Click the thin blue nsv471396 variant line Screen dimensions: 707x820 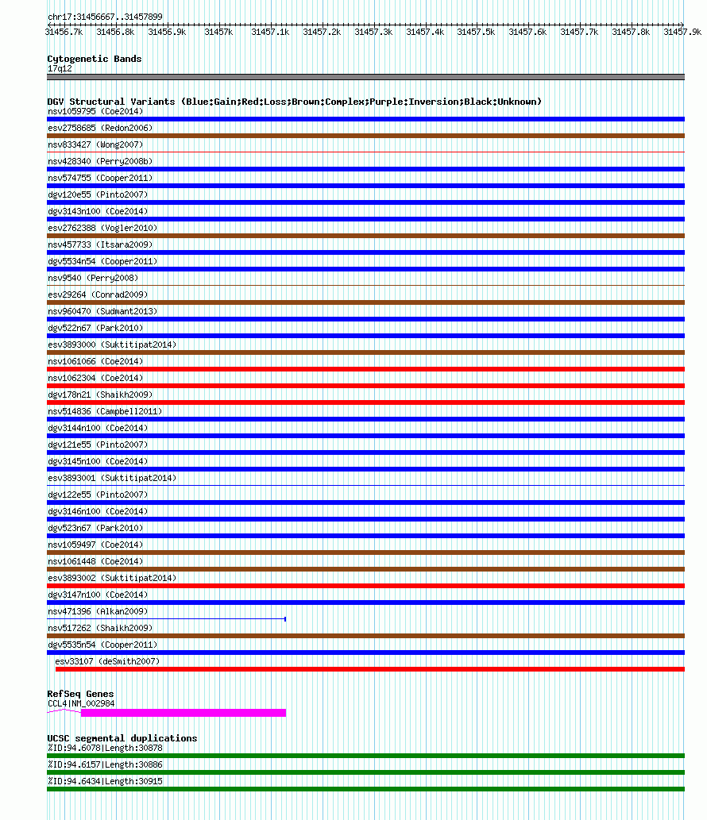pyautogui.click(x=166, y=619)
